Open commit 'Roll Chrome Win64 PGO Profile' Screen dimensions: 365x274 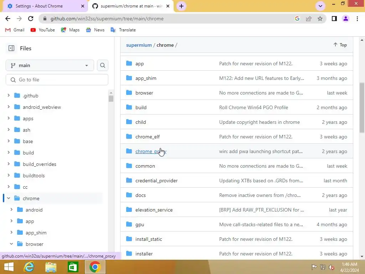[x=253, y=107]
